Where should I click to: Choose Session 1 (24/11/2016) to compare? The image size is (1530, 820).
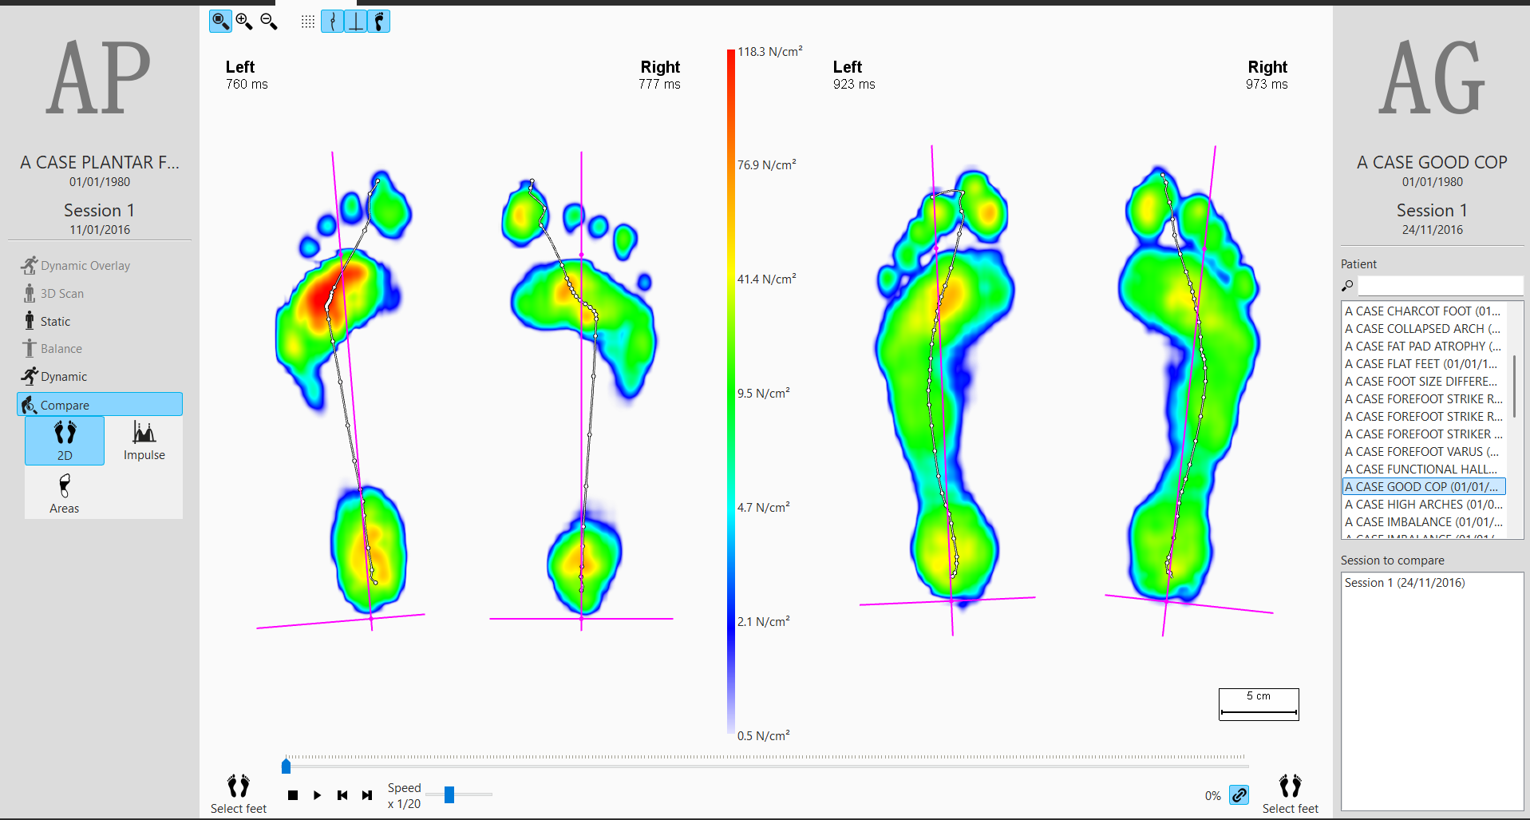point(1405,583)
